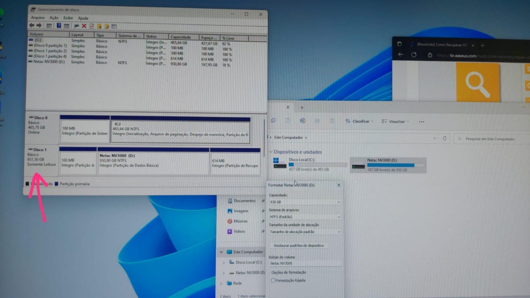This screenshot has width=530, height=298.
Task: Open the Ação menu
Action: [x=54, y=18]
